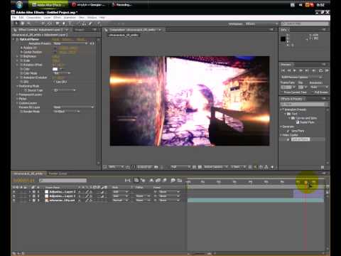Open Animation Presets dropdown
Screen dimensions: 341x256
click(x=70, y=43)
